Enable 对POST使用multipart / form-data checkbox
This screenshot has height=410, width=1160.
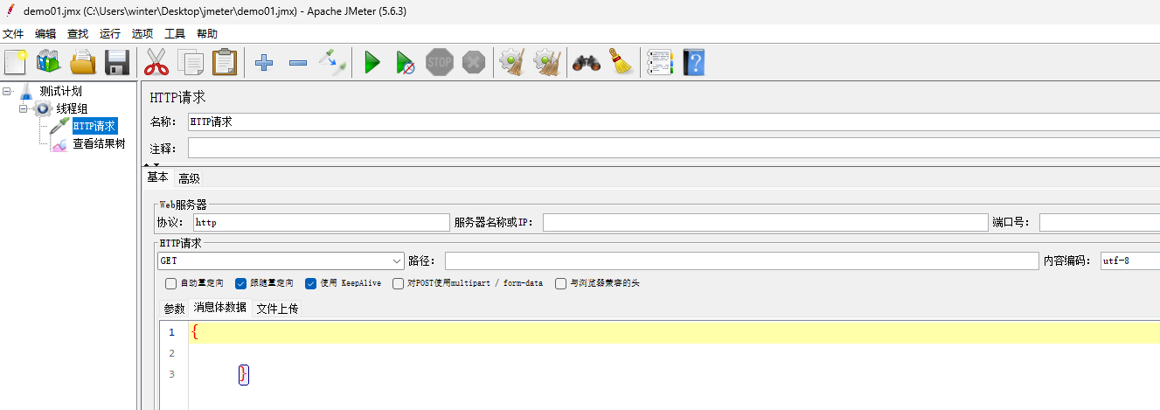tap(399, 283)
